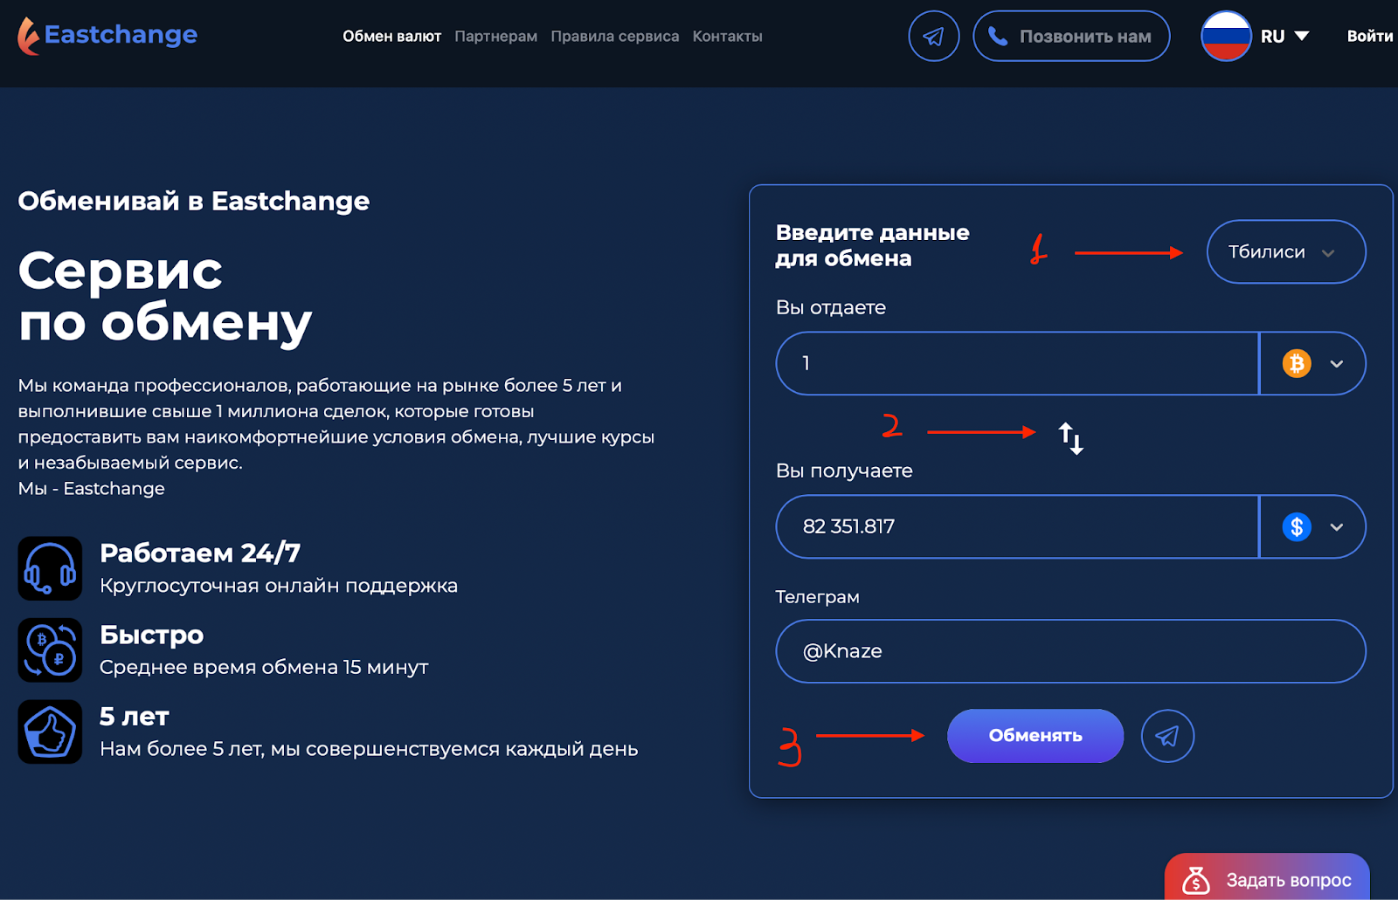Click the headset 24/7 support icon
Viewport: 1398px width, 900px height.
pos(50,568)
